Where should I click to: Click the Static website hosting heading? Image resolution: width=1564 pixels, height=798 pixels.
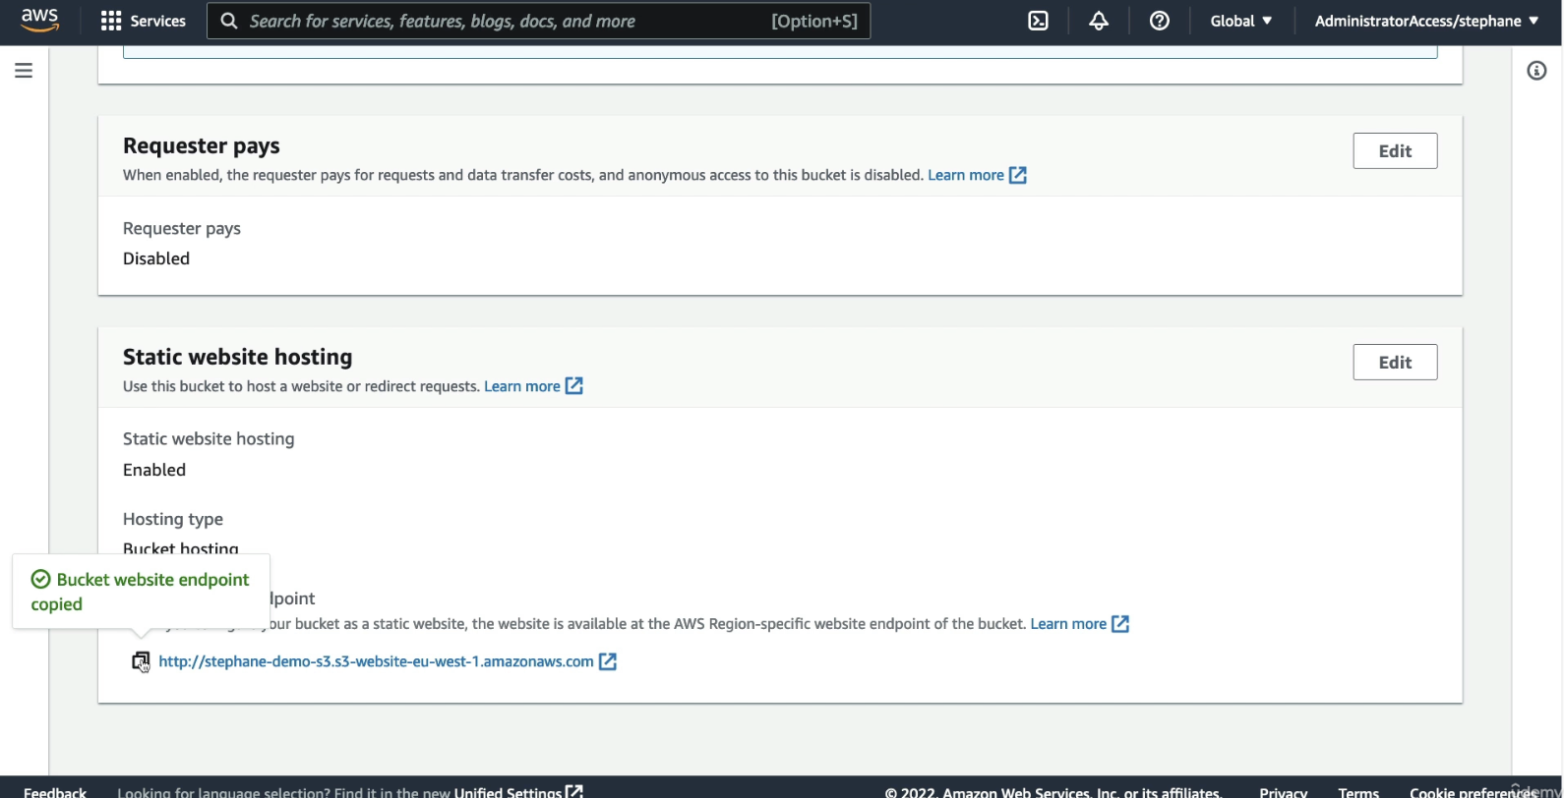[237, 357]
